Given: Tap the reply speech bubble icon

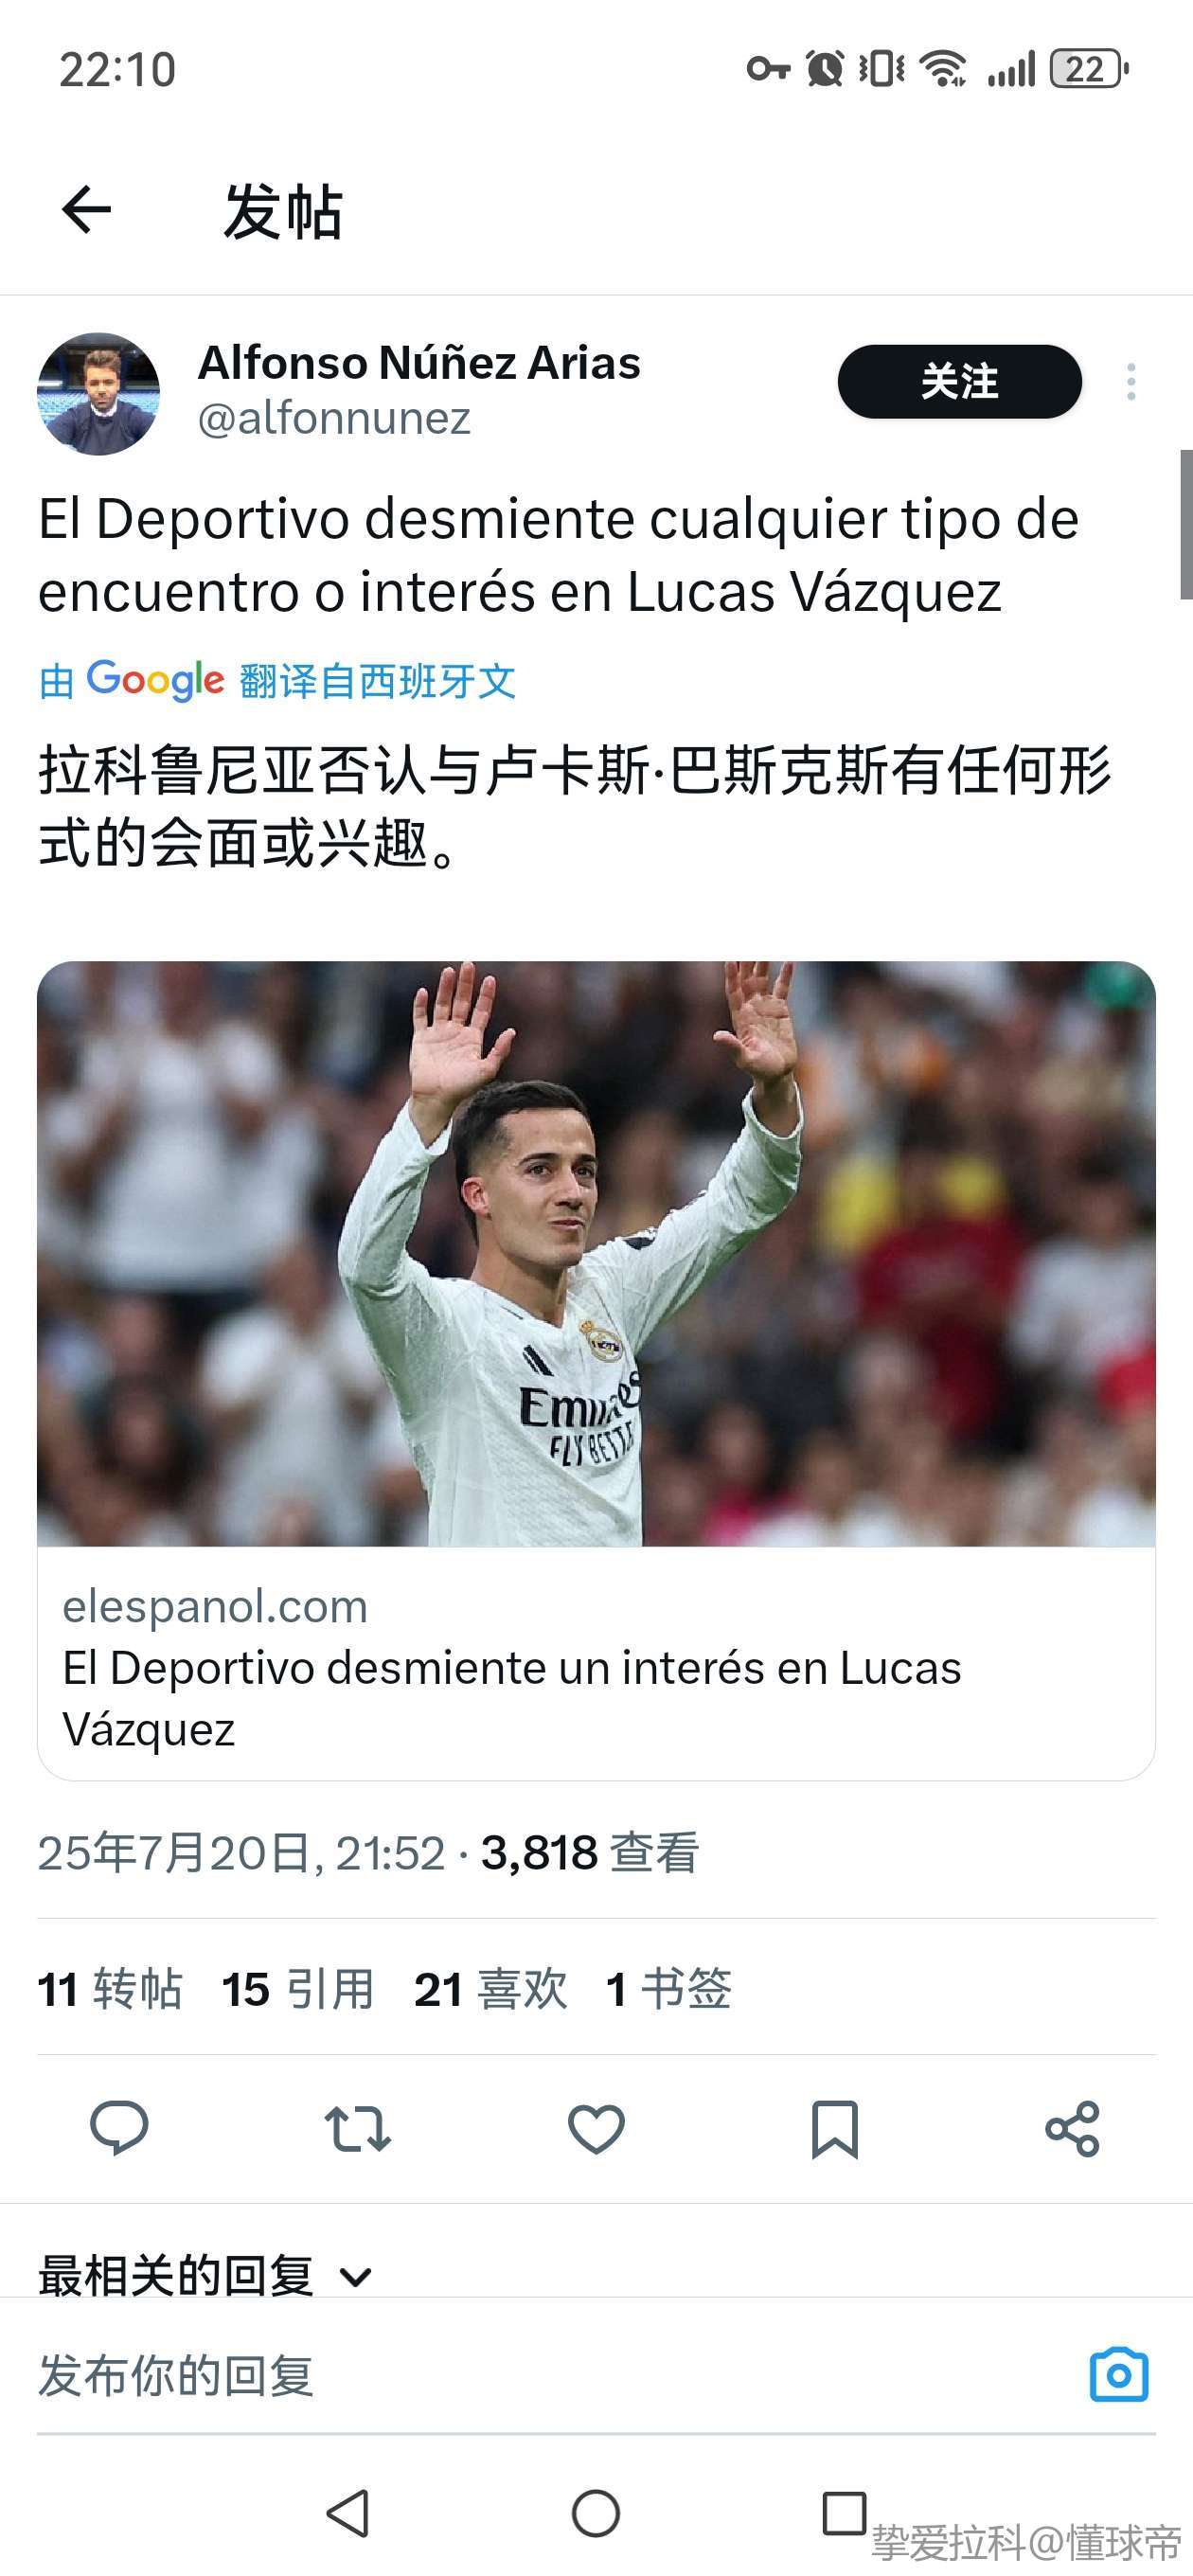Looking at the screenshot, I should point(119,2127).
